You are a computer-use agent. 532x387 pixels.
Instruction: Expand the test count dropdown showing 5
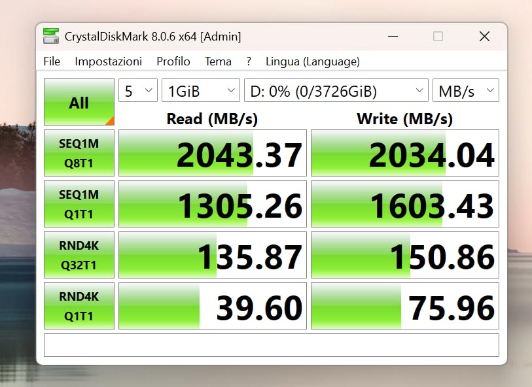tap(138, 90)
